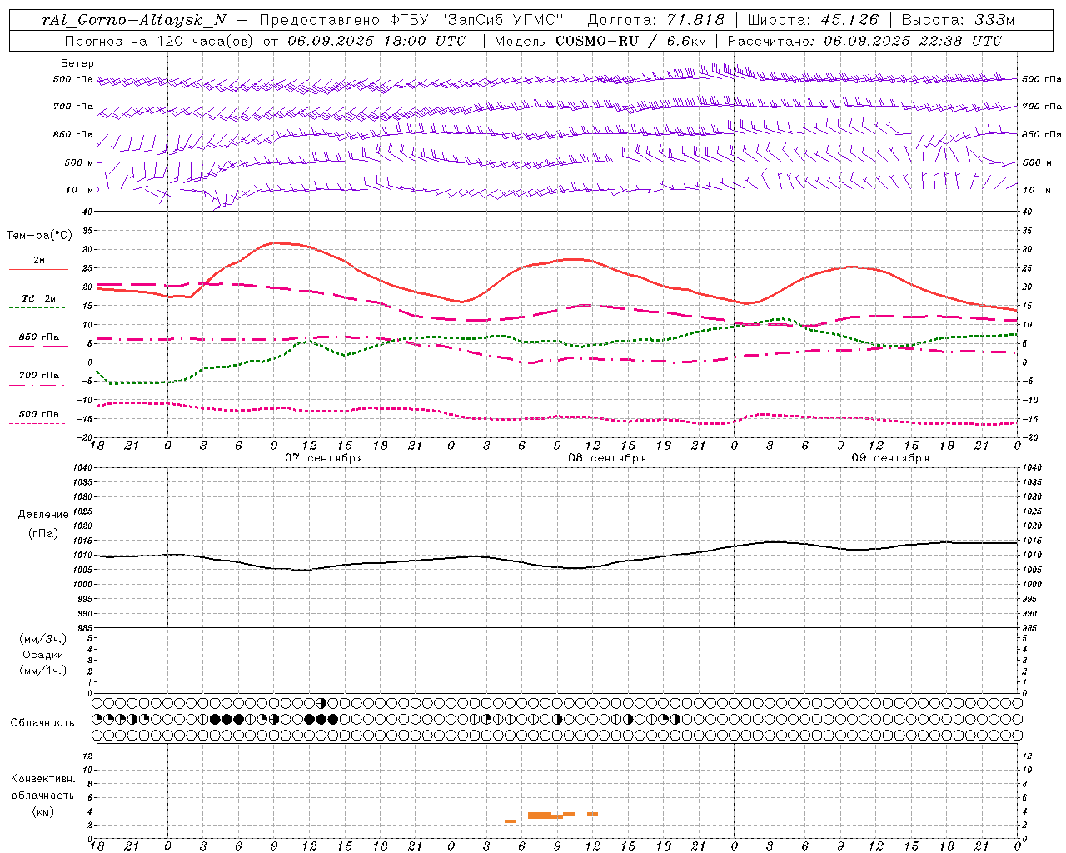Click the Ветер panel label
Screen dimensions: 1066x853
click(77, 63)
